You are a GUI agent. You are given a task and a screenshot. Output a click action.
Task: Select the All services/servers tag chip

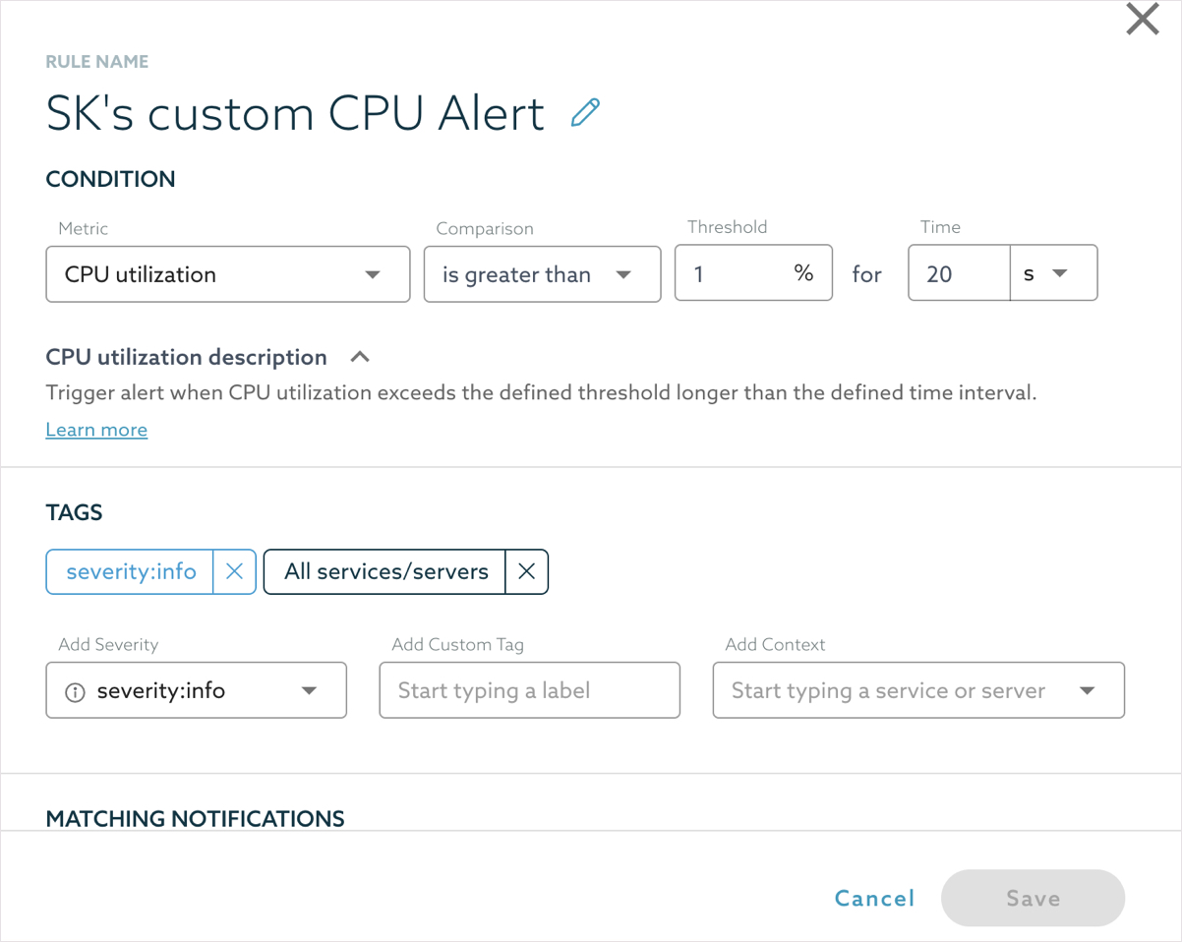[x=384, y=571]
